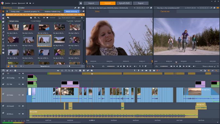The height and width of the screenshot is (124, 220).
Task: Open the Zásobník projektu library tab
Action: pos(32,11)
